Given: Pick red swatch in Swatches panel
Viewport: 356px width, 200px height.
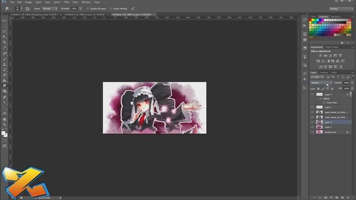Looking at the screenshot, I should pyautogui.click(x=310, y=20).
